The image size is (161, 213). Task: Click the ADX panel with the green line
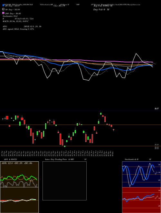(19, 174)
